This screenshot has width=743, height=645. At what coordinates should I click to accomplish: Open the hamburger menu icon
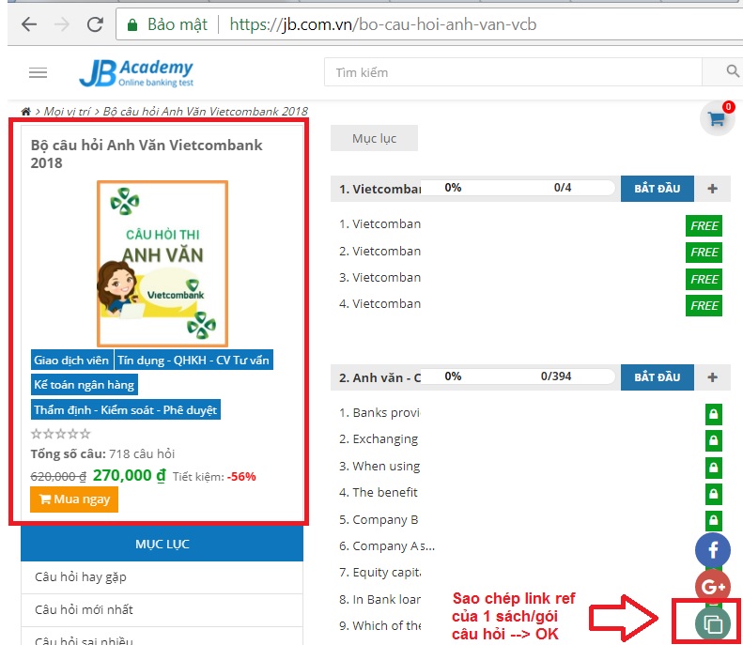pyautogui.click(x=38, y=73)
